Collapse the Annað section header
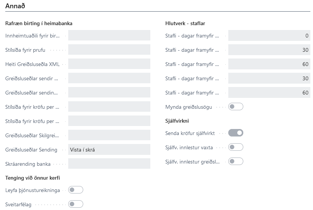 [15, 6]
